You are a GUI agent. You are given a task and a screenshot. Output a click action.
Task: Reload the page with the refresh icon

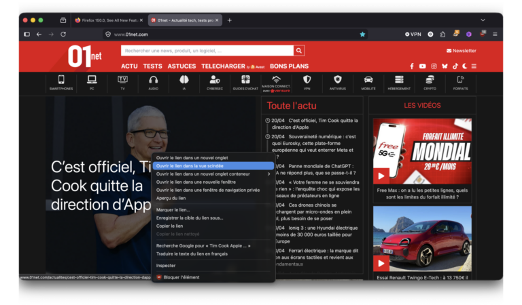coord(63,34)
